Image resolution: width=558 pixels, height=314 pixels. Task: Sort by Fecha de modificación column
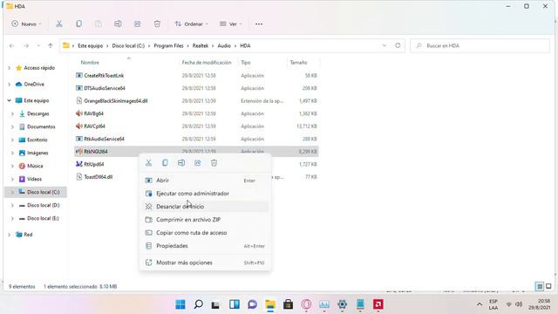click(x=207, y=62)
